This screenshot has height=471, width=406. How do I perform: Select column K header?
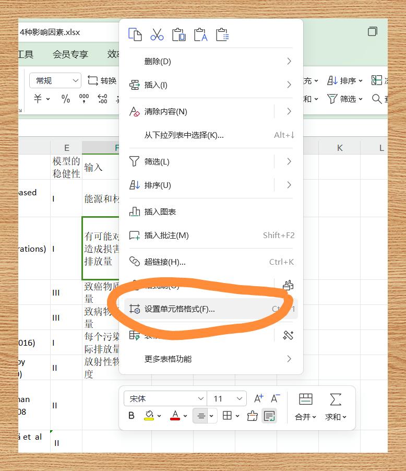[340, 147]
